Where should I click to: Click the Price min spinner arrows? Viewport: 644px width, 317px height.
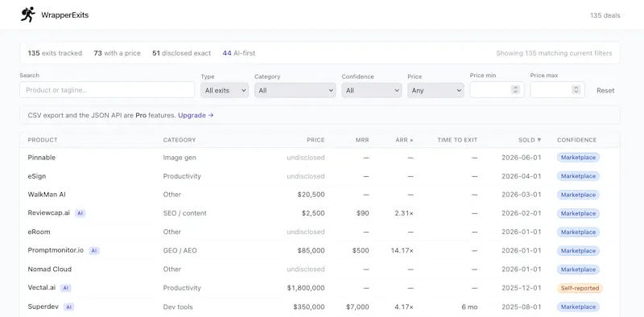[515, 89]
